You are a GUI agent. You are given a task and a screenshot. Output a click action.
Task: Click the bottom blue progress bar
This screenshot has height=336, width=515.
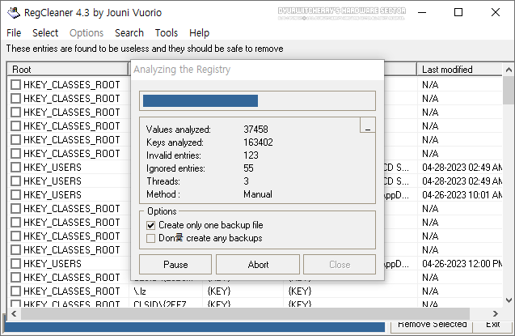194,327
